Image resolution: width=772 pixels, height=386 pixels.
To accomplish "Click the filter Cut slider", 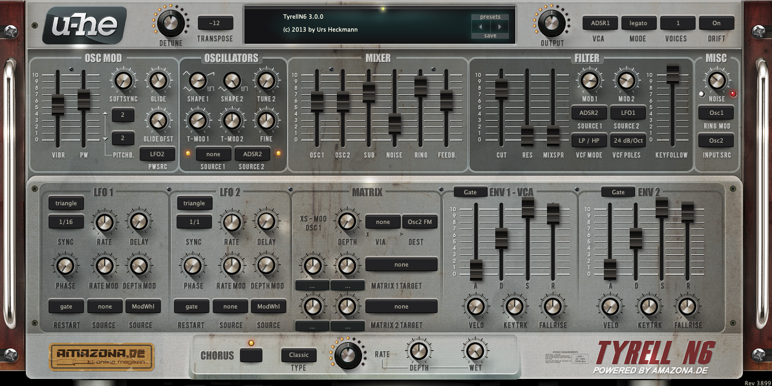I will tap(501, 88).
